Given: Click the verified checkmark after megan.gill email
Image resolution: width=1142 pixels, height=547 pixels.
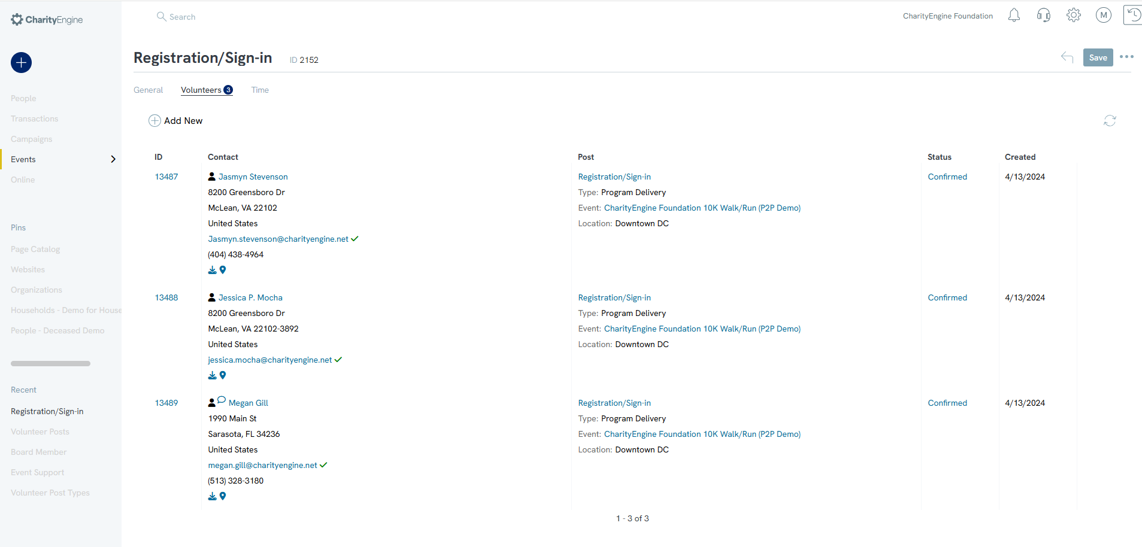Looking at the screenshot, I should (x=323, y=465).
